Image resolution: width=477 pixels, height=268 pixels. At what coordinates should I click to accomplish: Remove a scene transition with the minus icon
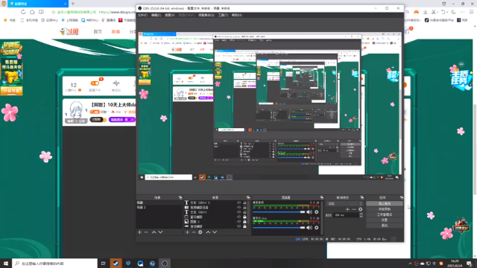point(354,209)
